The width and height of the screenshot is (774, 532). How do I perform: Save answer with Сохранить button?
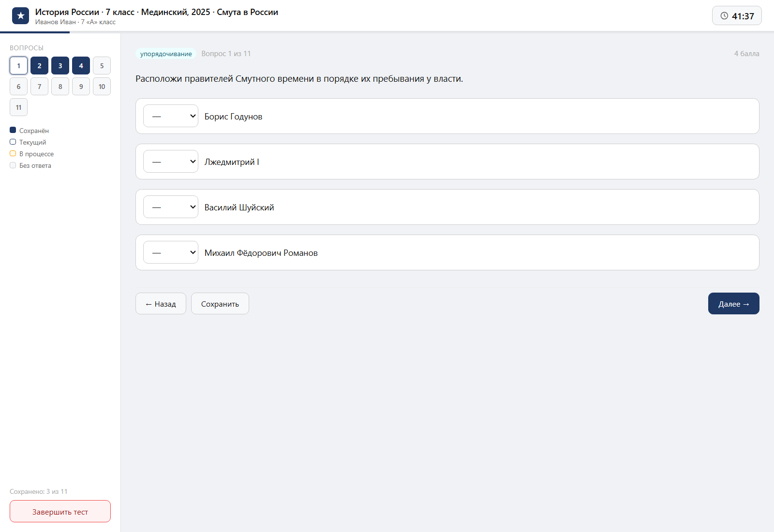click(x=220, y=304)
